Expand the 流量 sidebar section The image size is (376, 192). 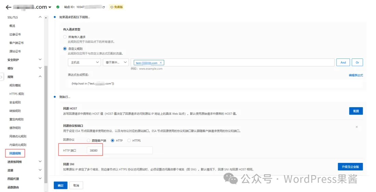click(40, 170)
